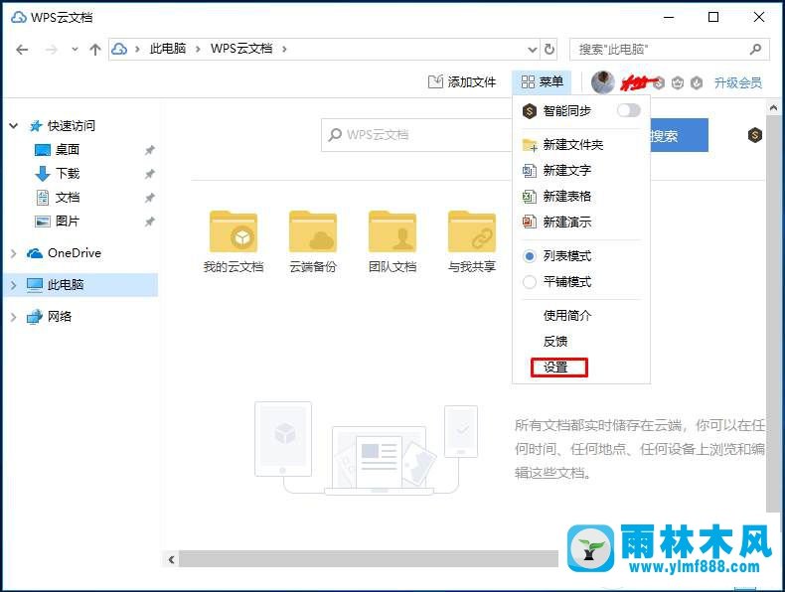The height and width of the screenshot is (592, 785).
Task: Open the 与我共享 folder
Action: 472,242
